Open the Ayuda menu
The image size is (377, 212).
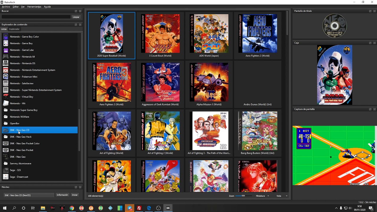pyautogui.click(x=47, y=6)
